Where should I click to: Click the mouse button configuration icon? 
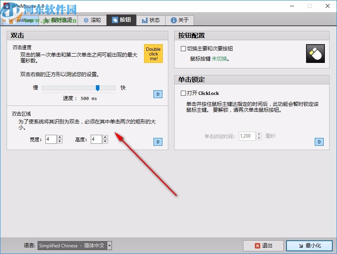(315, 54)
